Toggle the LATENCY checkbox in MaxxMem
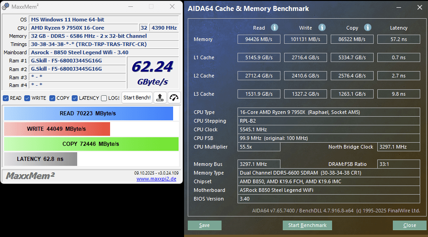This screenshot has width=428, height=237. [x=75, y=98]
